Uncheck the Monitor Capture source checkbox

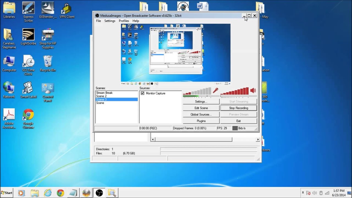[x=142, y=93]
